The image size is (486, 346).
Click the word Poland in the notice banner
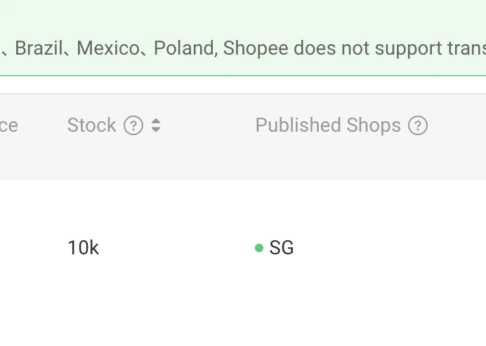pos(183,48)
